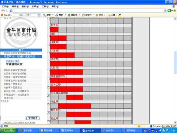Click the 管理登录 button
Viewport: 177px width, 133px height.
pos(33,118)
